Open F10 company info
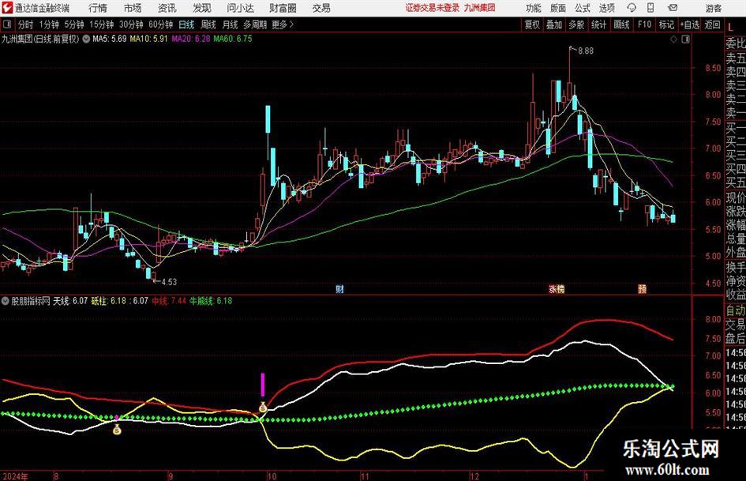The image size is (746, 481). [644, 24]
